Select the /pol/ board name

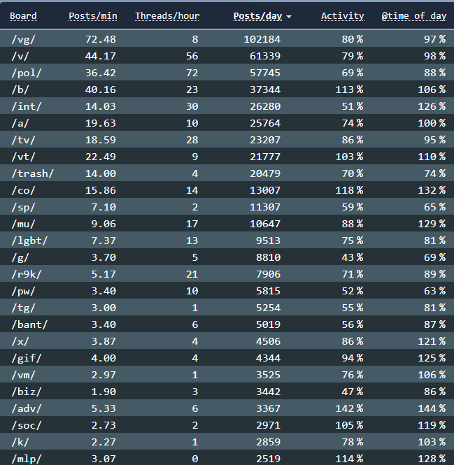point(27,73)
